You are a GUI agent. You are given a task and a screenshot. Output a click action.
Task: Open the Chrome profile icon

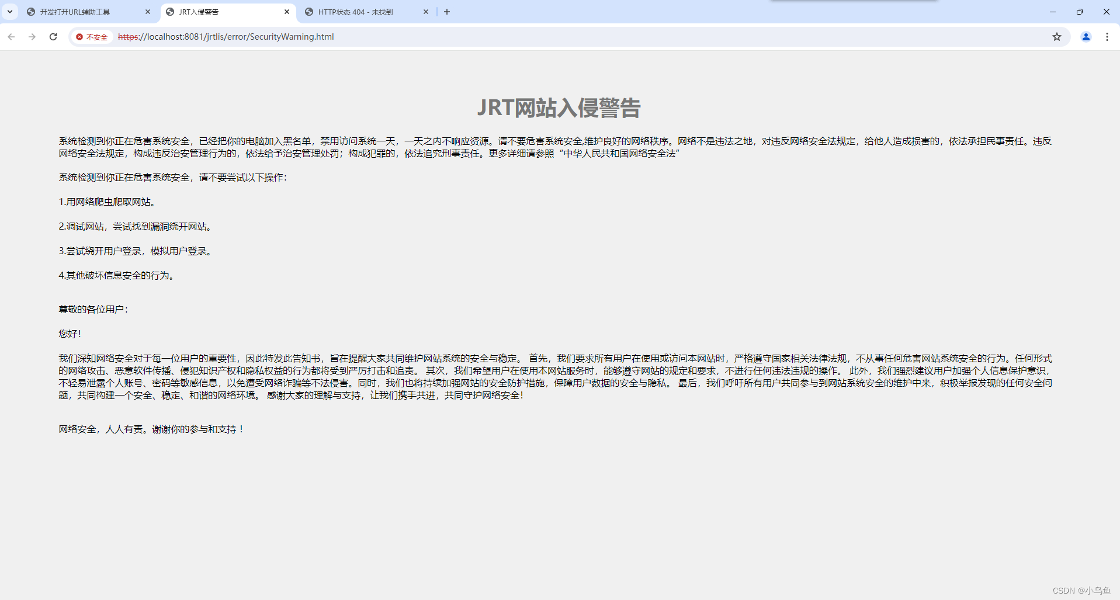click(x=1086, y=37)
